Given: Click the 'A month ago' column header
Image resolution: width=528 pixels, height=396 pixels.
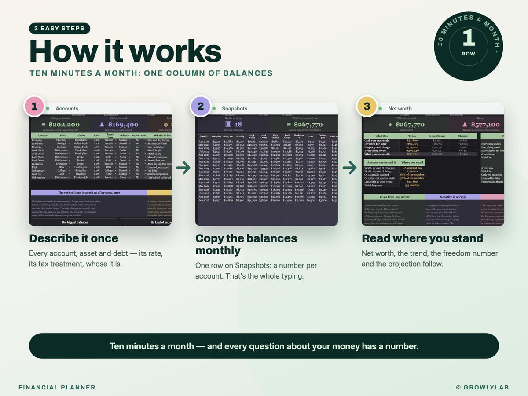Looking at the screenshot, I should 437,136.
